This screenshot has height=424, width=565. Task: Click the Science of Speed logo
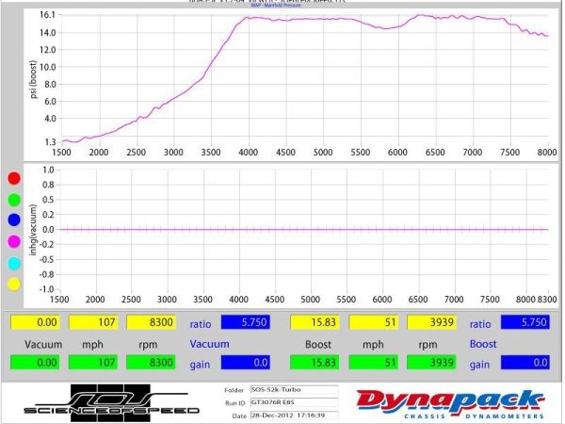coord(111,402)
